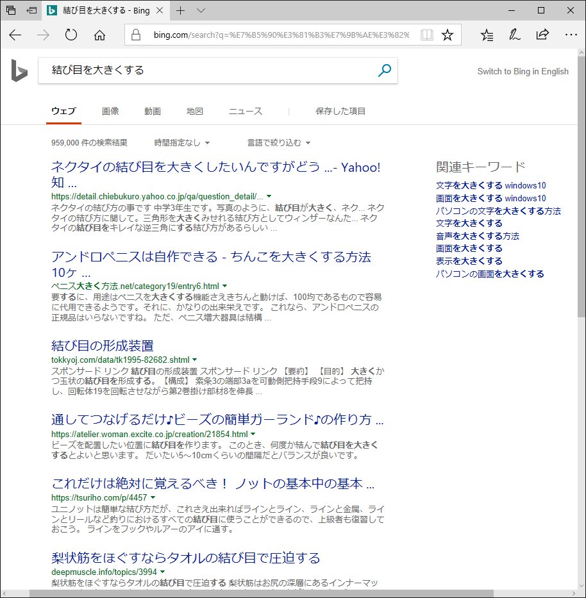The height and width of the screenshot is (598, 586).
Task: Expand the 時間指定なし dropdown
Action: (182, 143)
